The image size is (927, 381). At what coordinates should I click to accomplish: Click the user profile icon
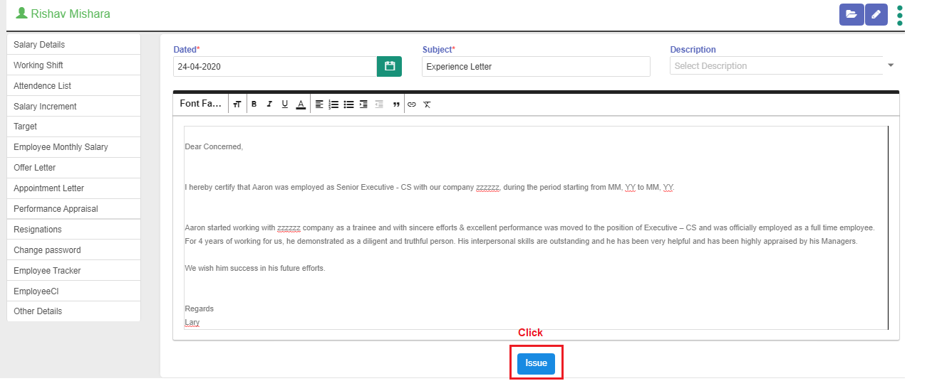pos(21,14)
